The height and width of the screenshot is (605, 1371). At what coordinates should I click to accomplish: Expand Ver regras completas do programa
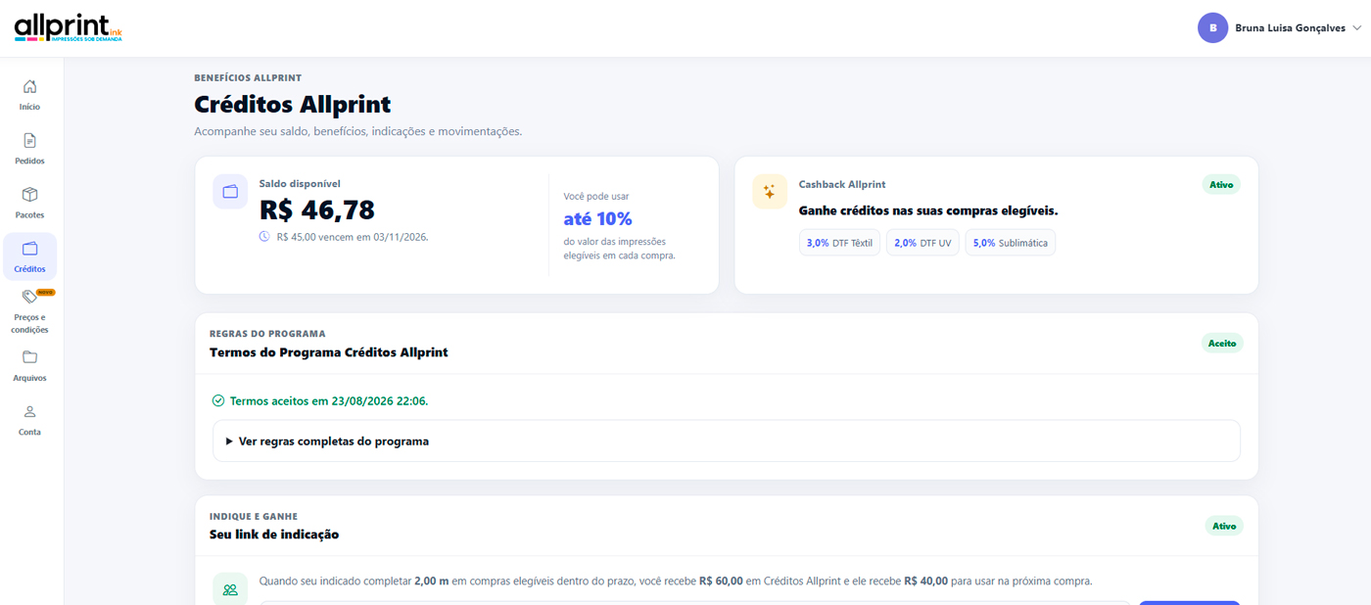pyautogui.click(x=727, y=442)
